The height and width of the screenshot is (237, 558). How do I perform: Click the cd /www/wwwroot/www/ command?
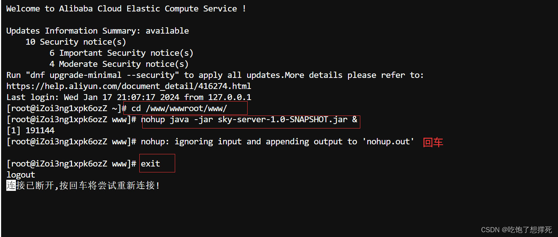(x=180, y=109)
